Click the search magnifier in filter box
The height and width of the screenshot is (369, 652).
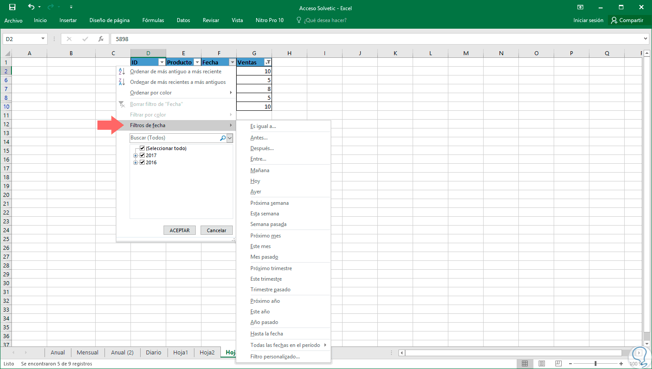[x=223, y=138]
